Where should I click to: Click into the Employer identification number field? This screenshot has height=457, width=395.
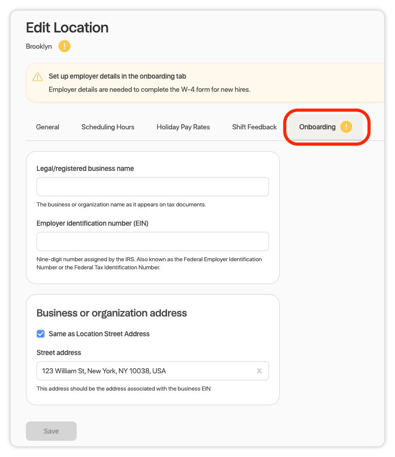(x=152, y=241)
